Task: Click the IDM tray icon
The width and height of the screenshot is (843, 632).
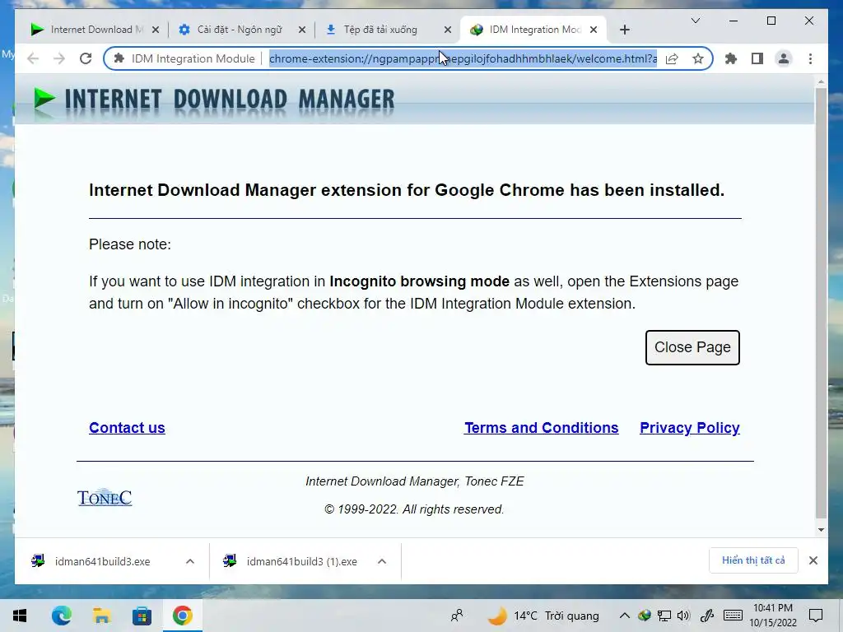Action: pyautogui.click(x=644, y=616)
